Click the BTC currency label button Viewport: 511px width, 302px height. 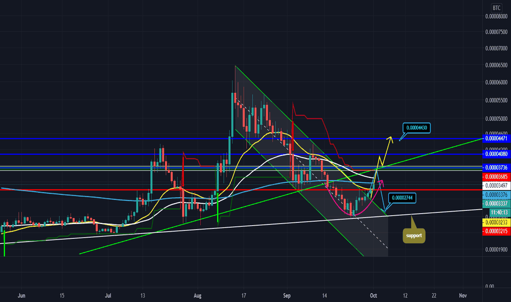[496, 8]
